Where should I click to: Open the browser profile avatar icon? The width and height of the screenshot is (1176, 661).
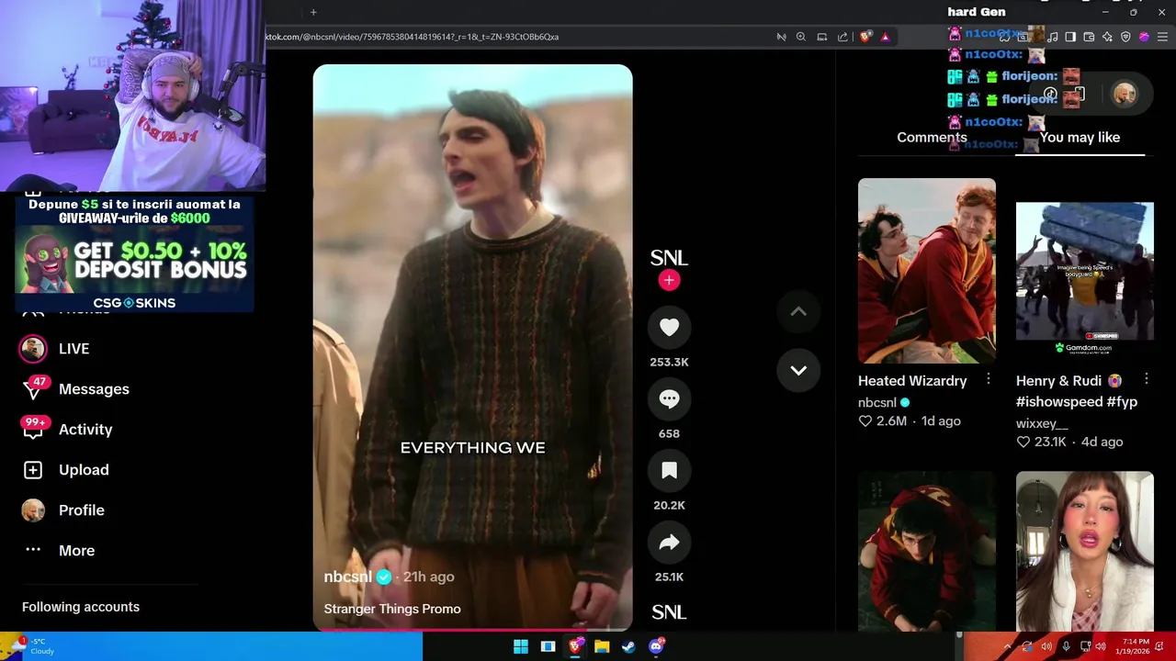pos(1144,37)
